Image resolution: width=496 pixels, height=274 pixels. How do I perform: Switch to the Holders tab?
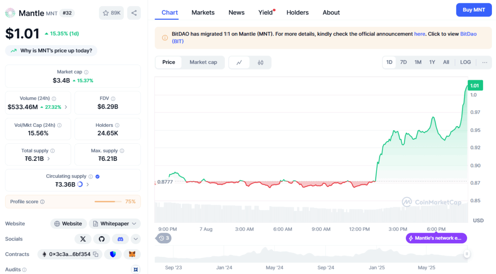tap(298, 12)
